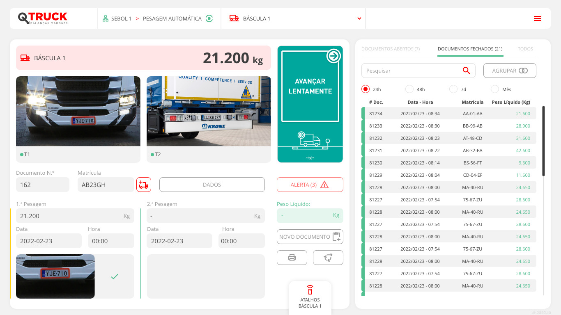Select the Mês period option
Image resolution: width=561 pixels, height=315 pixels.
[x=494, y=89]
